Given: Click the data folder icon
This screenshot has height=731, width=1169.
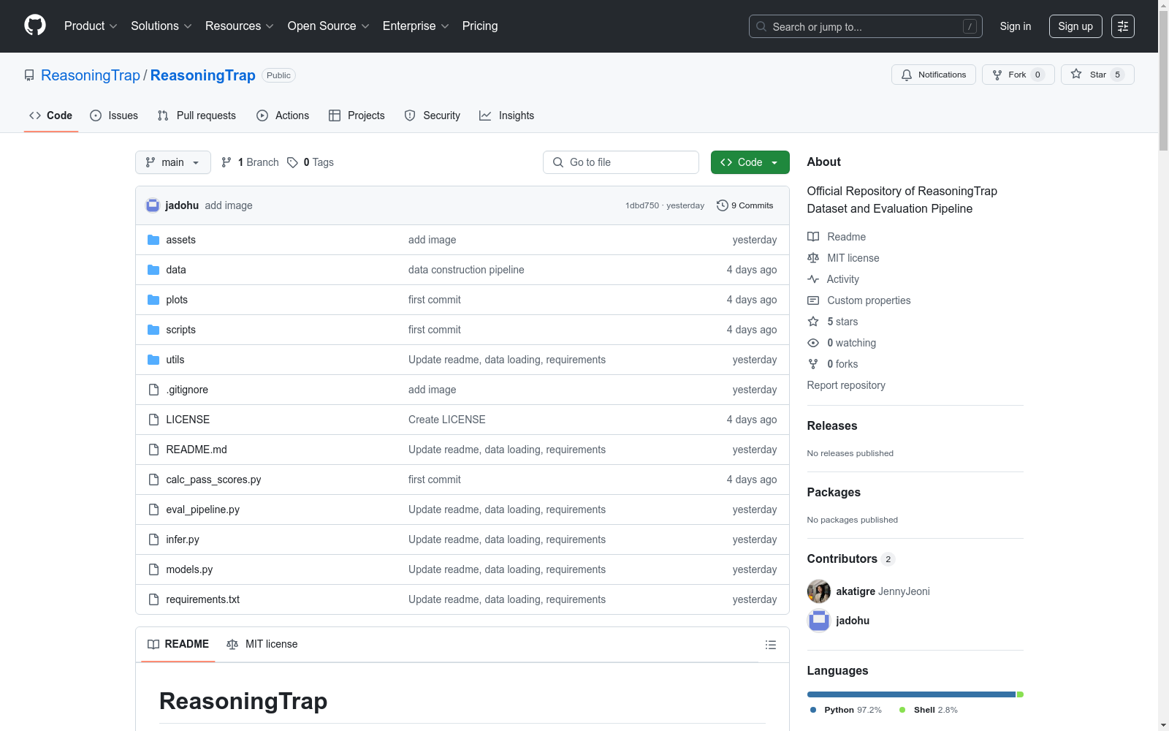Looking at the screenshot, I should 153,270.
